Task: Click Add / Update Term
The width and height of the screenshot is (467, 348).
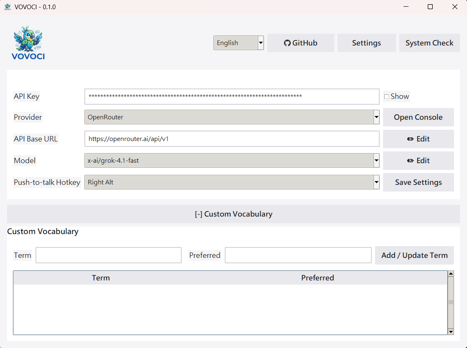Action: click(414, 255)
